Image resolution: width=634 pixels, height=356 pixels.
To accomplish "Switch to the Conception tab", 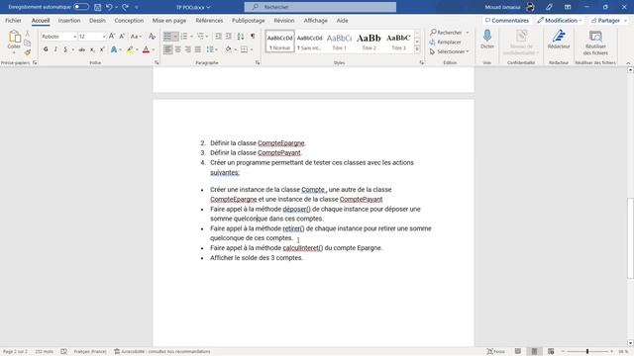I will pyautogui.click(x=129, y=20).
